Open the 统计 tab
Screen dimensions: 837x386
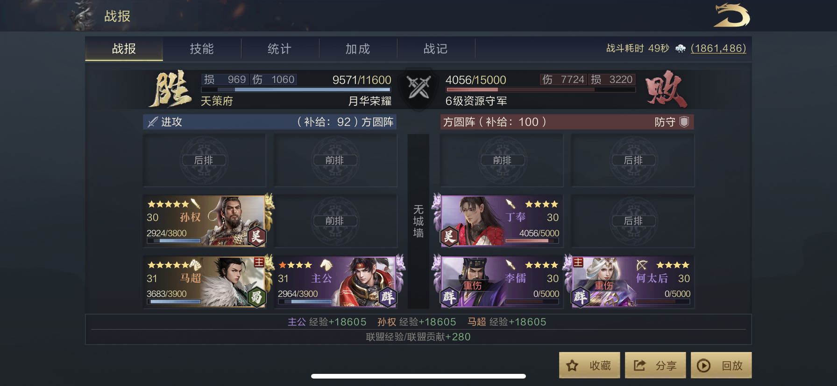pos(280,49)
